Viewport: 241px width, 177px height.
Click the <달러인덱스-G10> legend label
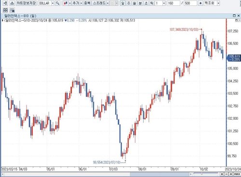click(17, 20)
